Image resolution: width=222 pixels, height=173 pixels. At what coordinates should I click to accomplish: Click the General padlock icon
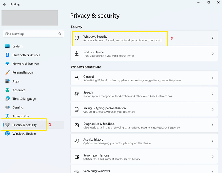pyautogui.click(x=77, y=78)
